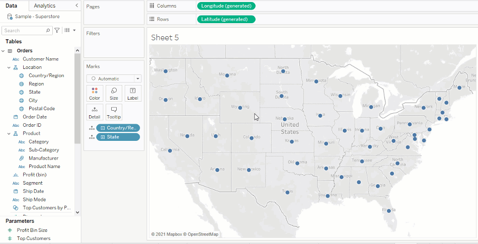Click the calendar icon beside Order Date

(16, 117)
